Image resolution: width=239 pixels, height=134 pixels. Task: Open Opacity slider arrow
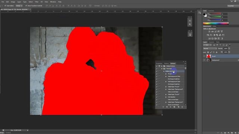point(229,48)
